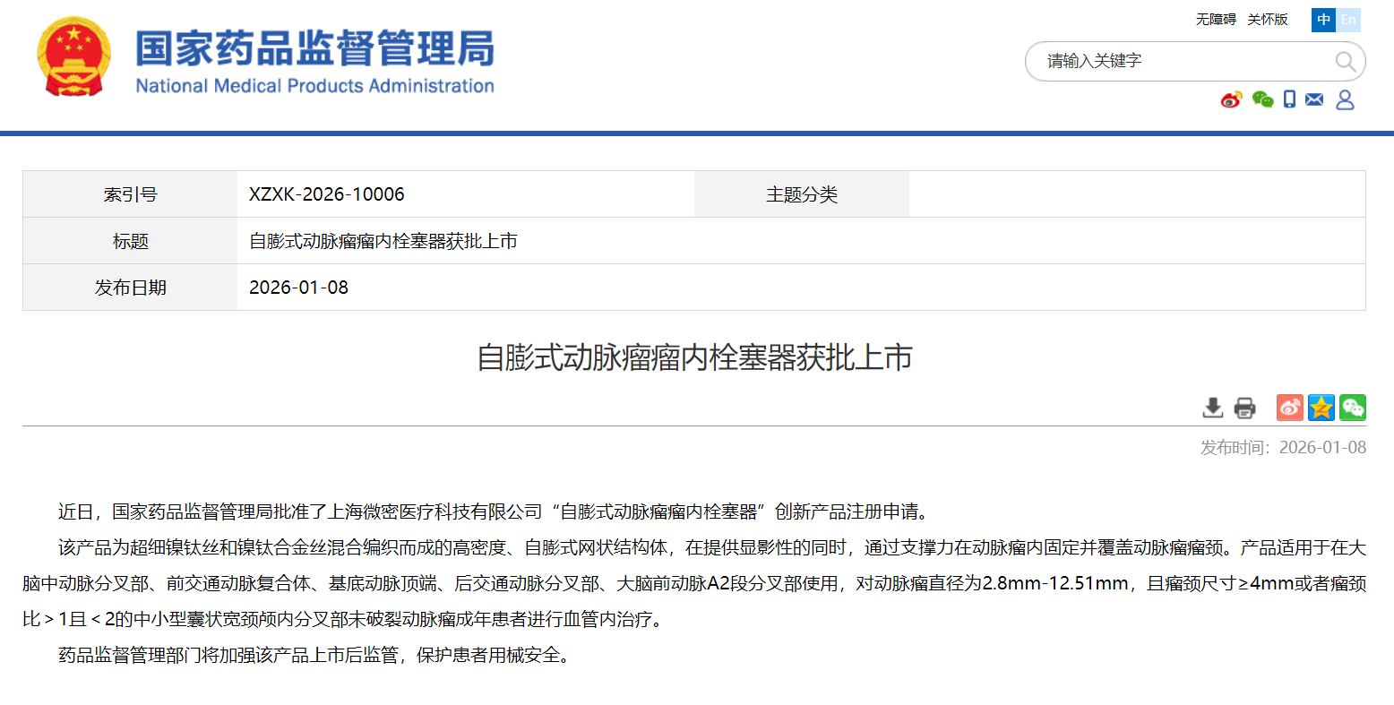Click the blue envelope mail icon
The width and height of the screenshot is (1394, 705).
click(x=1314, y=99)
